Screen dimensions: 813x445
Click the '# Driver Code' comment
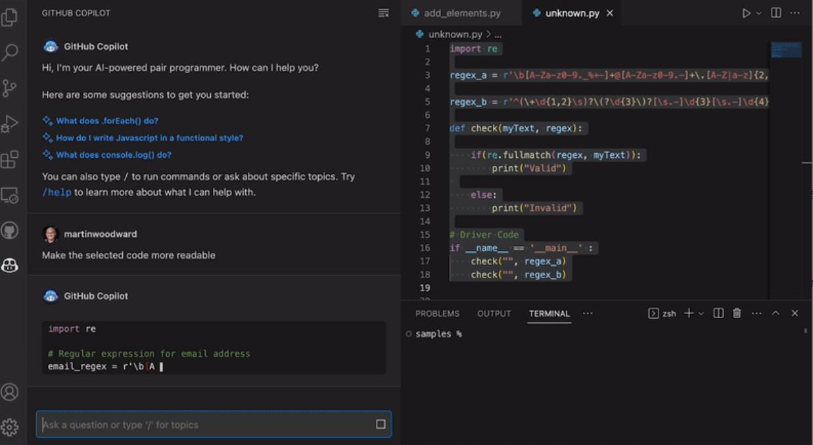484,235
